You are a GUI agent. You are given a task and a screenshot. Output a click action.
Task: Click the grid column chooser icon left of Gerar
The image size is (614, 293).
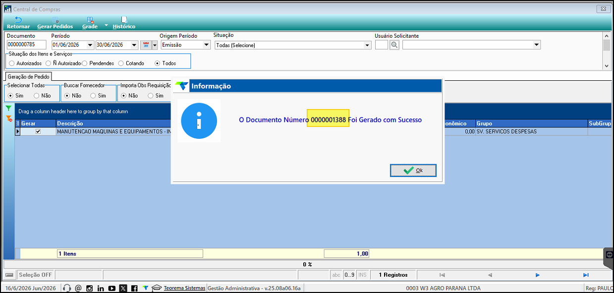click(x=18, y=123)
